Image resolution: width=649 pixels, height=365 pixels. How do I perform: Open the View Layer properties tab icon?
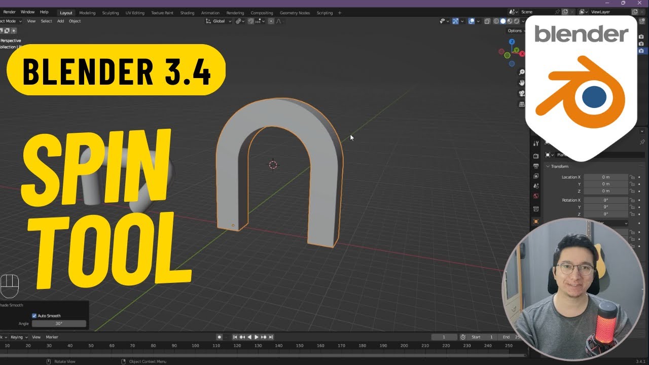[536, 176]
